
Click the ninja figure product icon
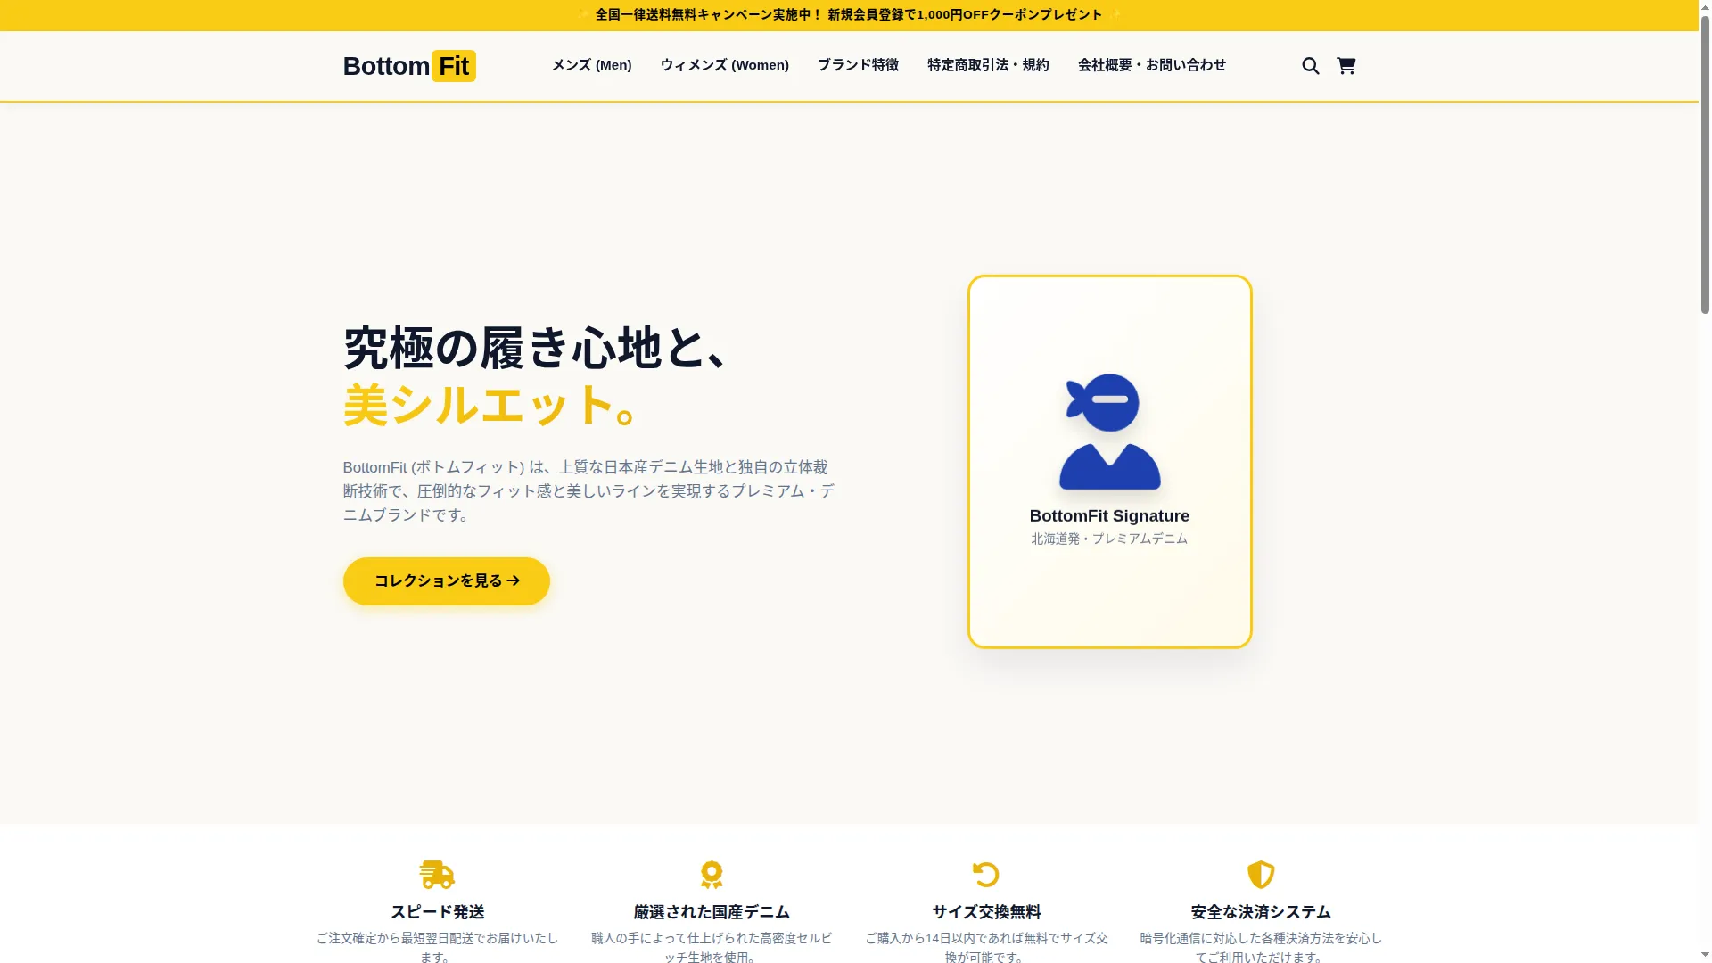click(1109, 432)
